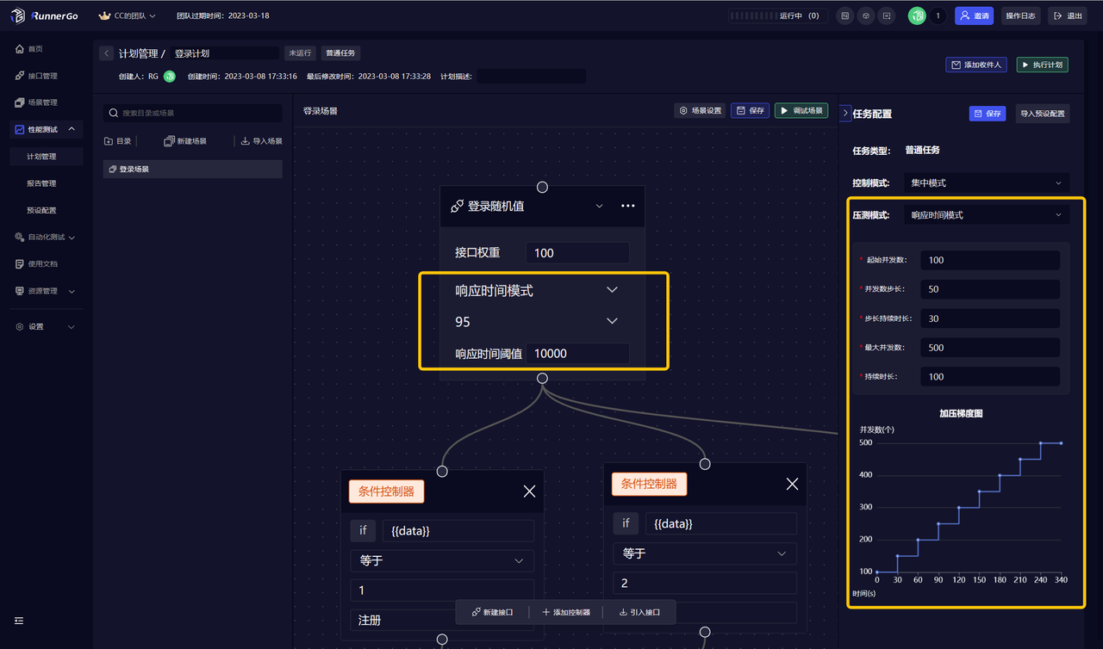Click the 接口权重 input field
The width and height of the screenshot is (1103, 649).
click(x=577, y=253)
